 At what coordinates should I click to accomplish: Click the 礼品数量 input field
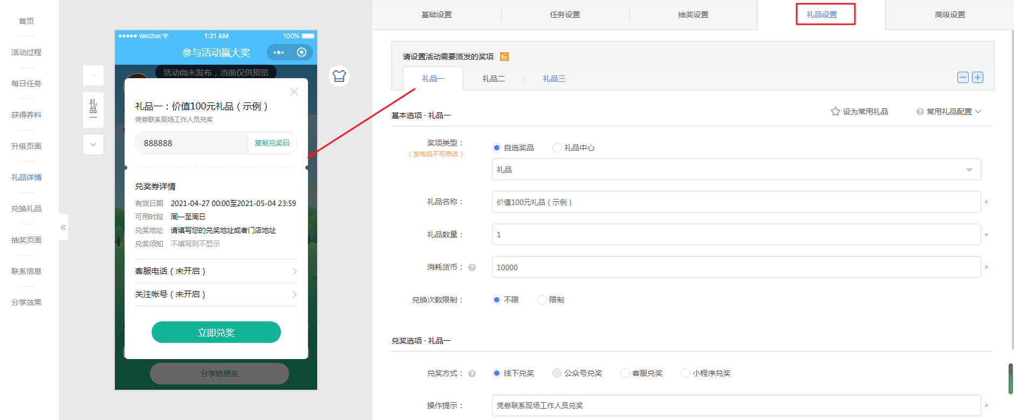(736, 235)
